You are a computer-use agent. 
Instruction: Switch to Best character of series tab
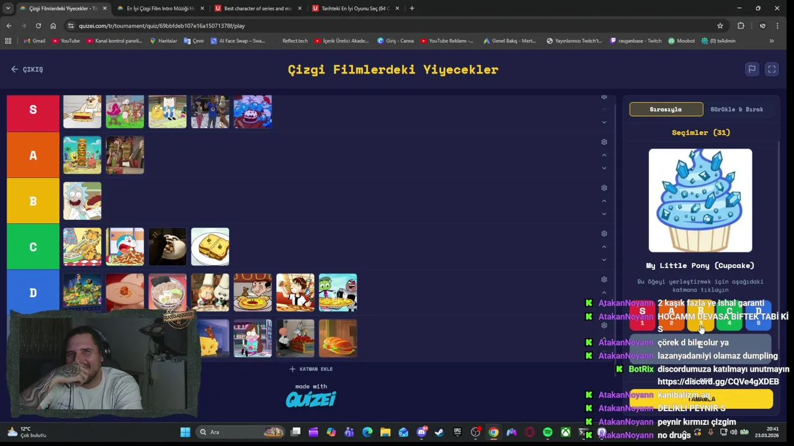click(258, 9)
